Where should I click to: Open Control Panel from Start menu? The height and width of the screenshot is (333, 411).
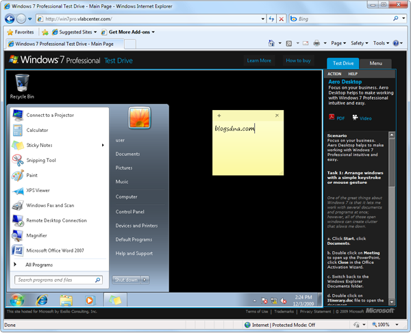130,212
